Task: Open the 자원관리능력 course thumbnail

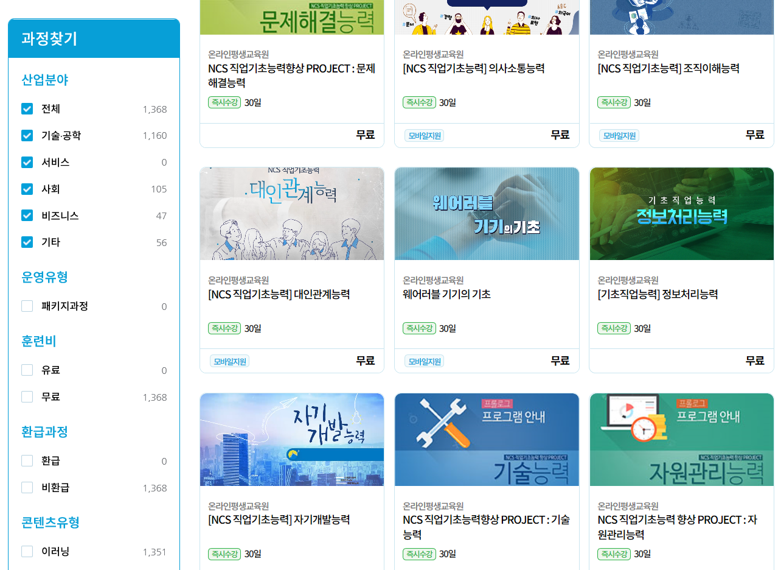Action: [x=681, y=440]
